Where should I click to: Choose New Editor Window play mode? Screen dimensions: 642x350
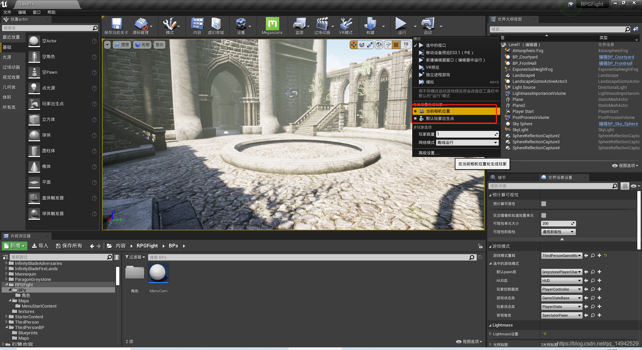[x=456, y=60]
